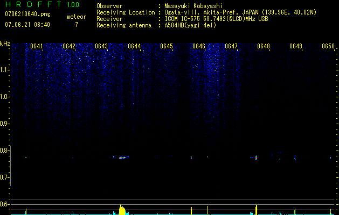This screenshot has width=339, height=215.
Task: Click the large yellow intensity peak after 0643
Action: coord(122,209)
